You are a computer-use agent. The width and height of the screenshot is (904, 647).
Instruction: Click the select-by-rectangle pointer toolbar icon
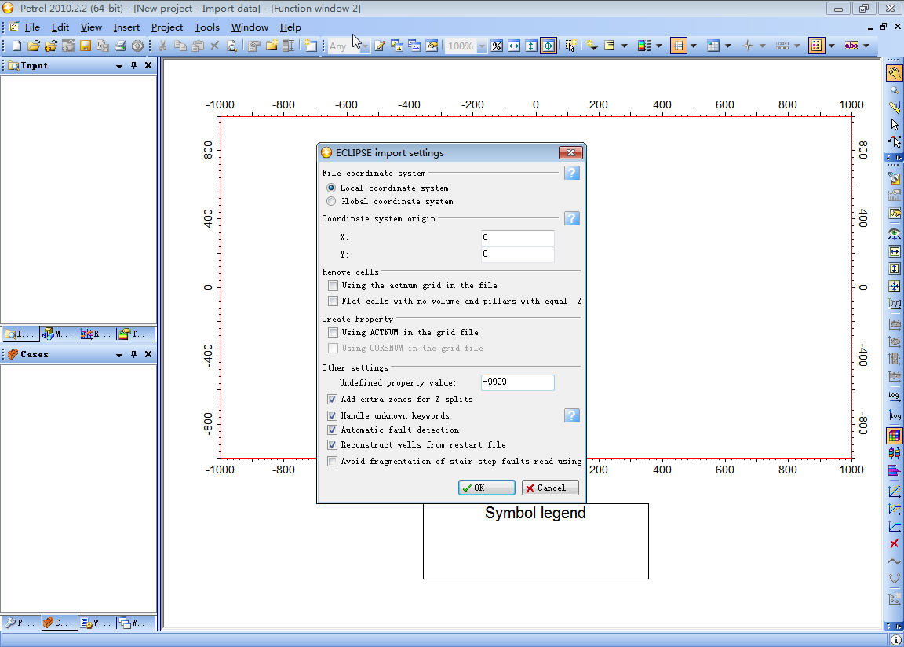coord(570,46)
